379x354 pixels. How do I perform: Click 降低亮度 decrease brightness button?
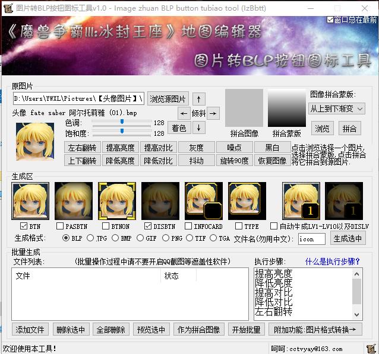pyautogui.click(x=121, y=161)
